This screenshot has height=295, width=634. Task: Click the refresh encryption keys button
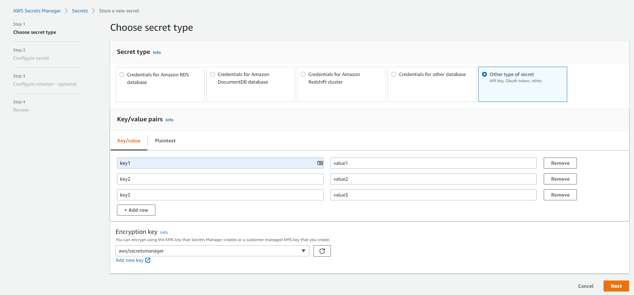322,251
